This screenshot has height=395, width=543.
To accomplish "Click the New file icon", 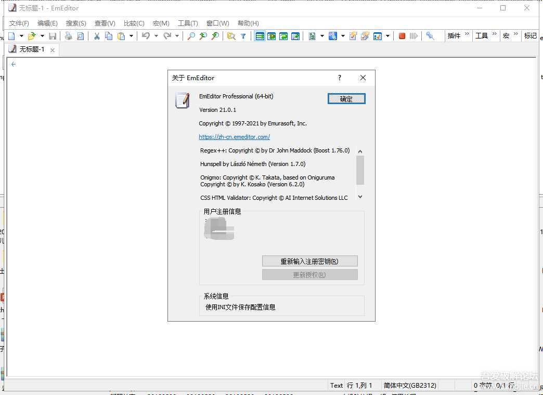I will 12,36.
